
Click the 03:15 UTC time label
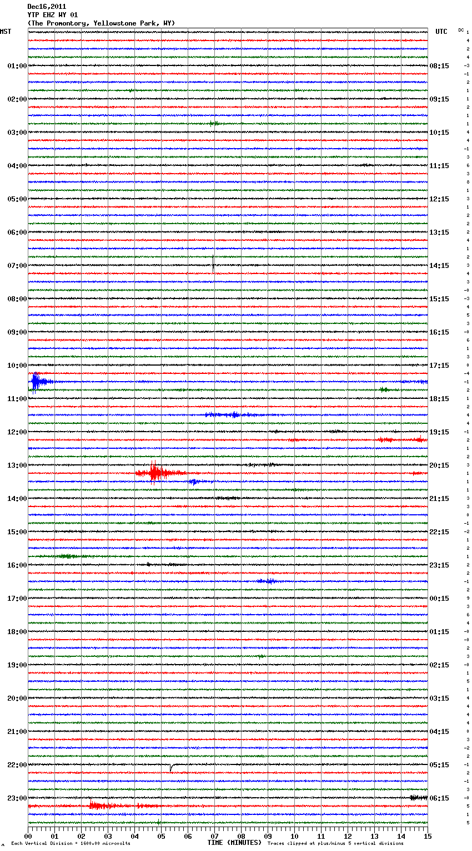(439, 698)
